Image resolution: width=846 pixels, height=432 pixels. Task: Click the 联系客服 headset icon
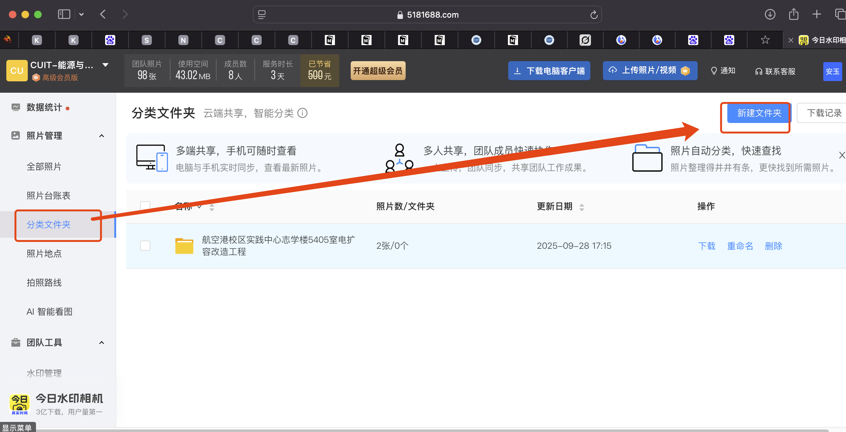click(x=758, y=72)
